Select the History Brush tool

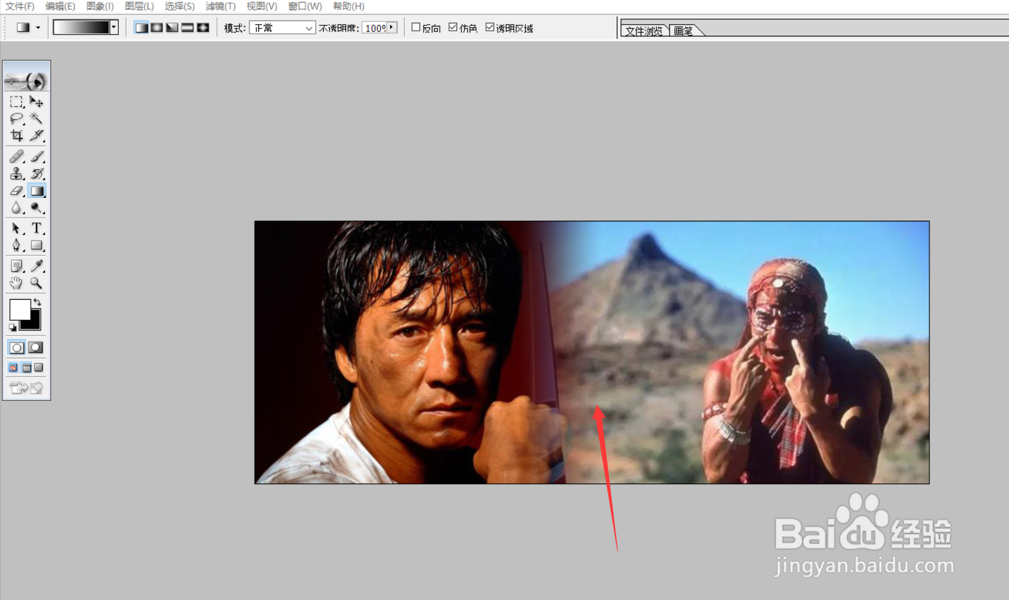point(36,174)
